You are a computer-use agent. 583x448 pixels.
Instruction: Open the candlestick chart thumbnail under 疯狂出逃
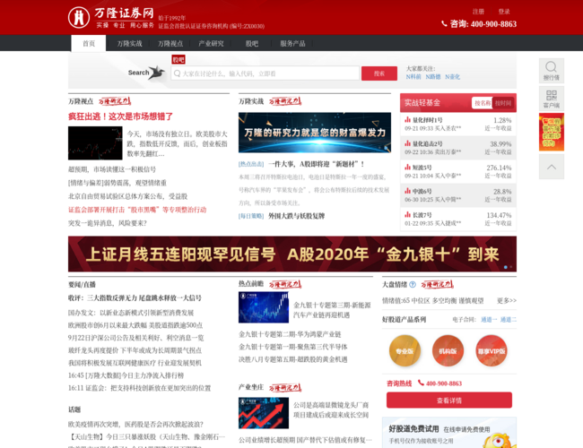click(95, 143)
